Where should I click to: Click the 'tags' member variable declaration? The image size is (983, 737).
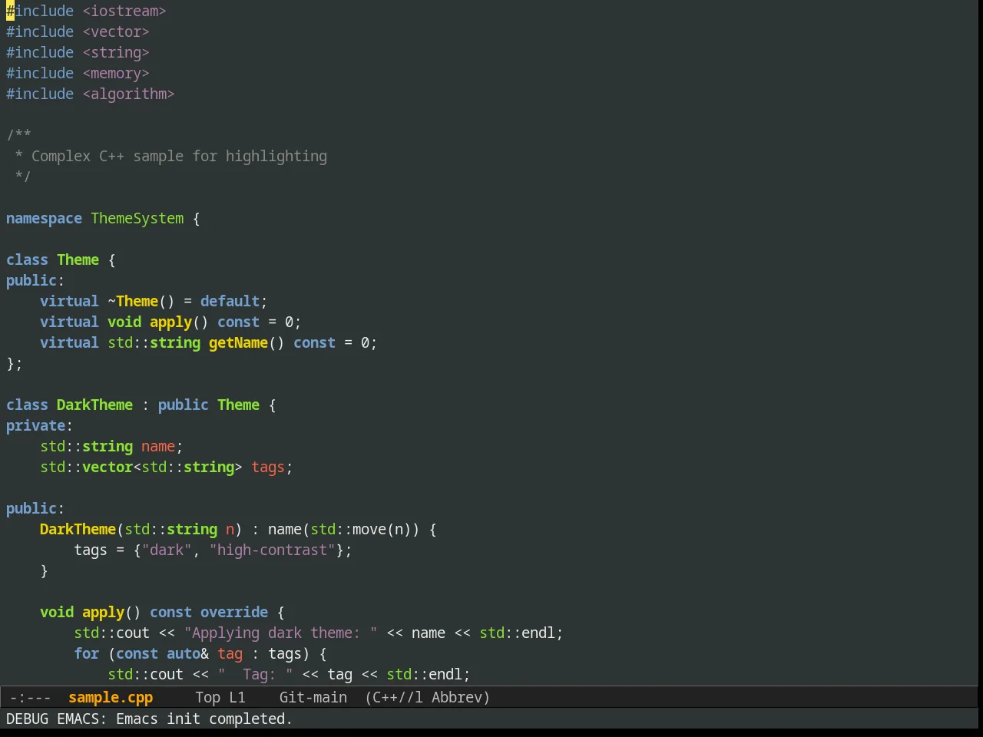click(x=268, y=467)
